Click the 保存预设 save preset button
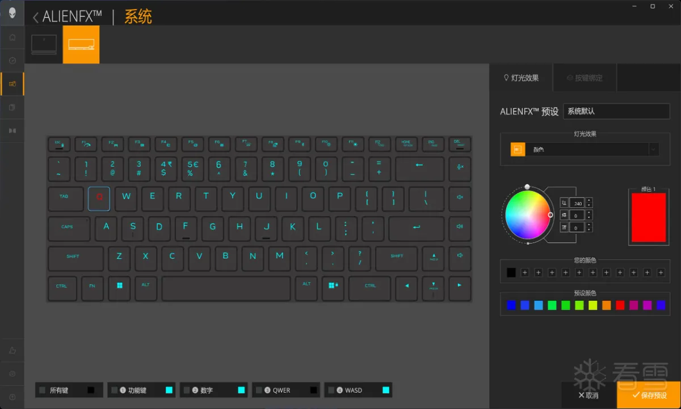681x409 pixels. (x=649, y=395)
